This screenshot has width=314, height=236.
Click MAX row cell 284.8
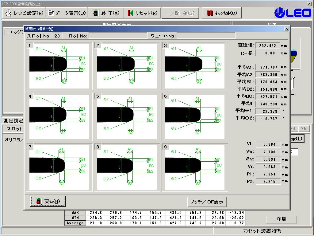[96, 213]
